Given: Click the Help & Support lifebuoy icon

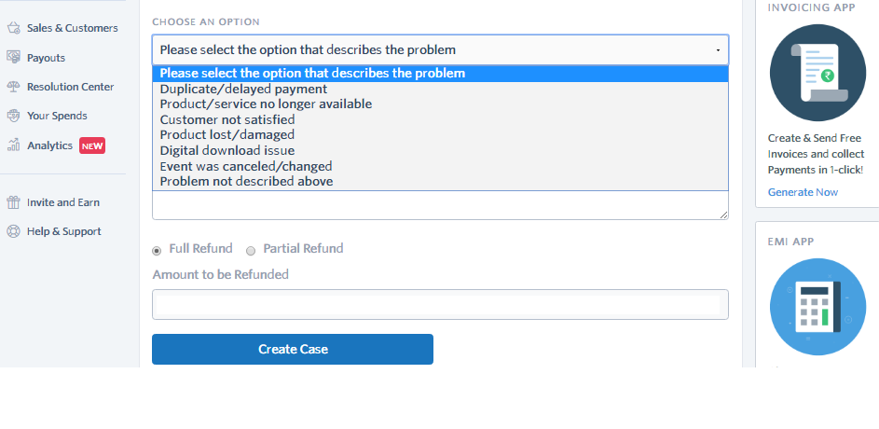Looking at the screenshot, I should (14, 231).
